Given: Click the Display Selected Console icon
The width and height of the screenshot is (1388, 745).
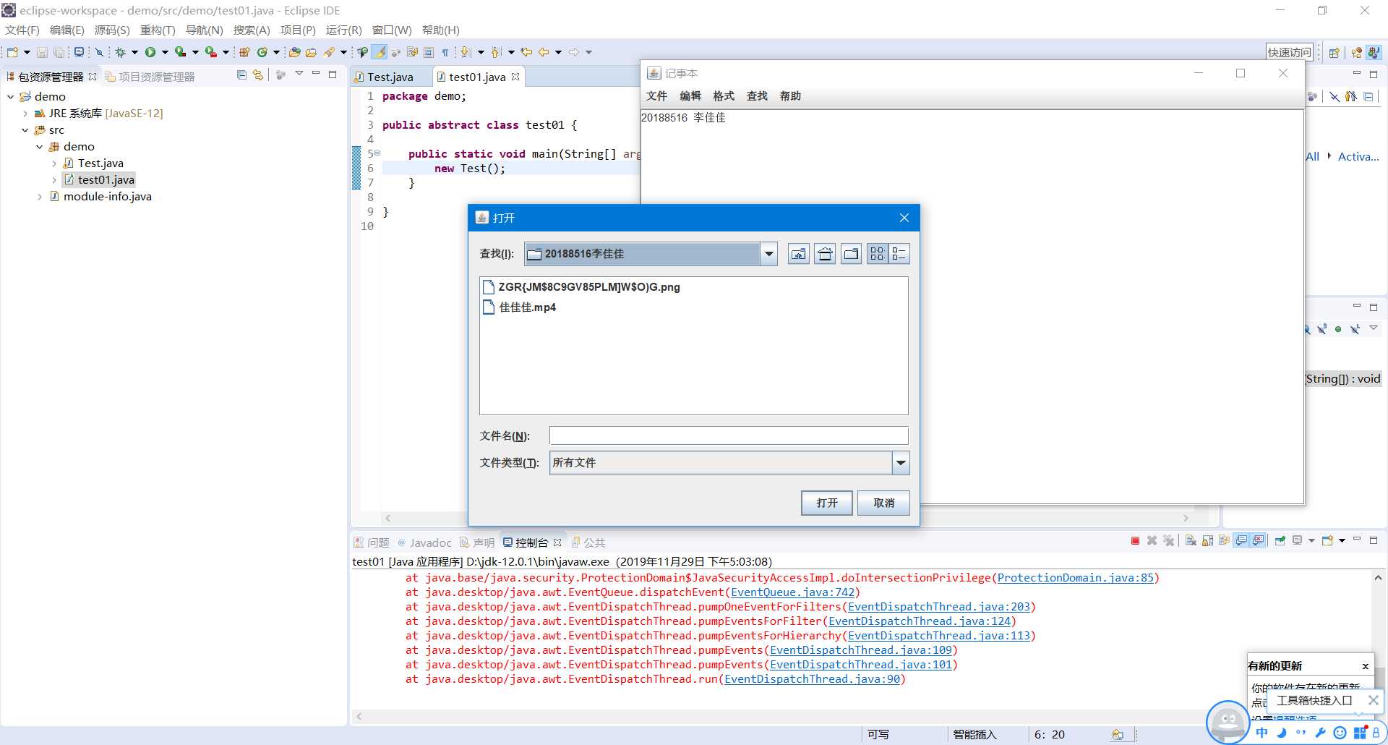Looking at the screenshot, I should click(x=1297, y=540).
